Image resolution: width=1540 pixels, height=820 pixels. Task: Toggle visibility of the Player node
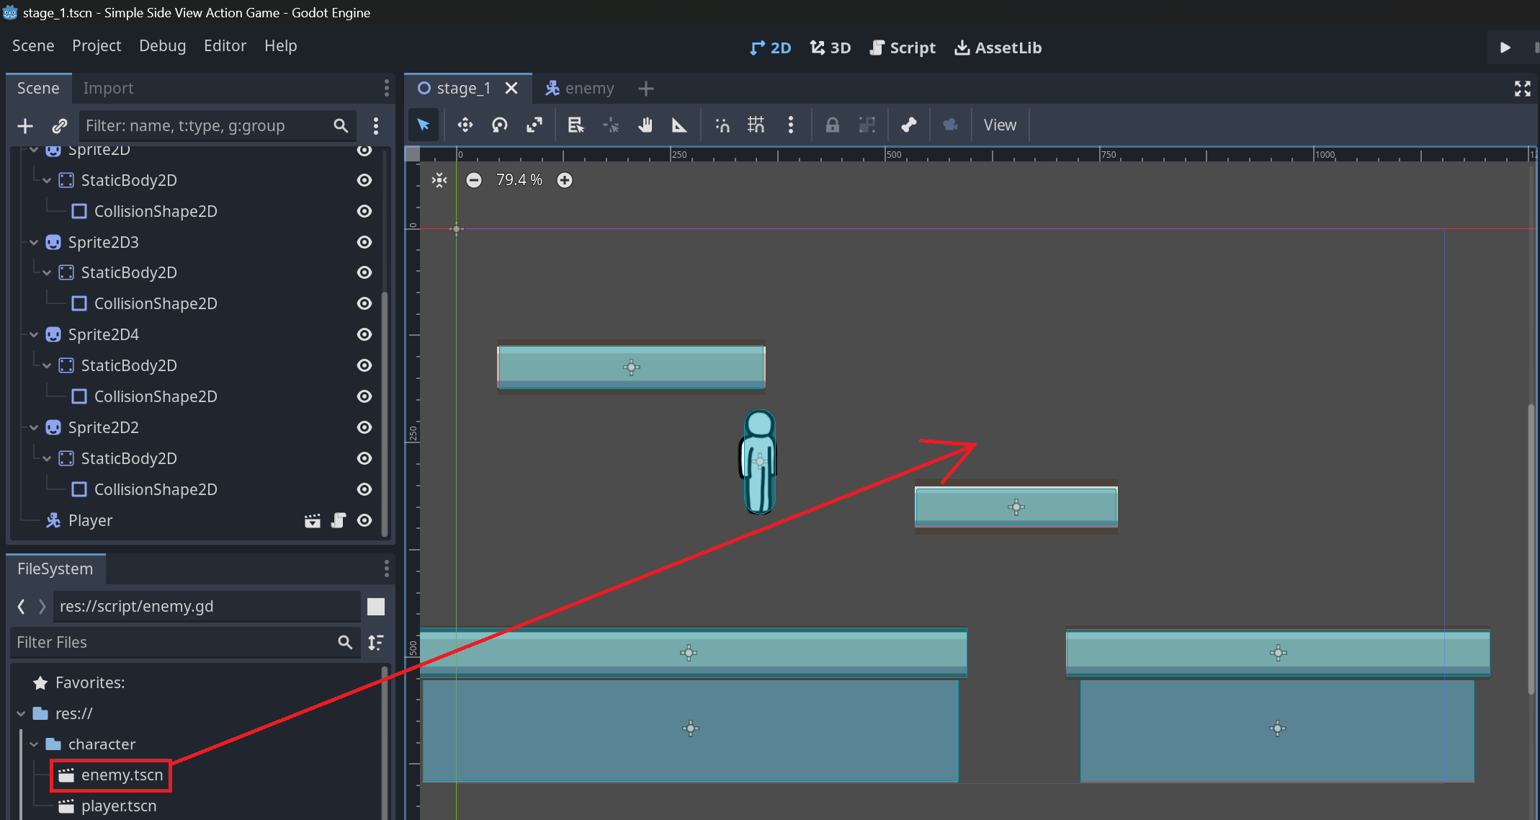point(364,520)
